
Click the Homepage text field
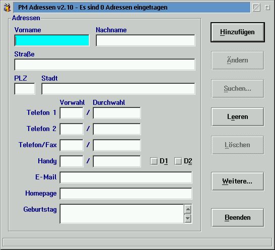[x=126, y=194]
